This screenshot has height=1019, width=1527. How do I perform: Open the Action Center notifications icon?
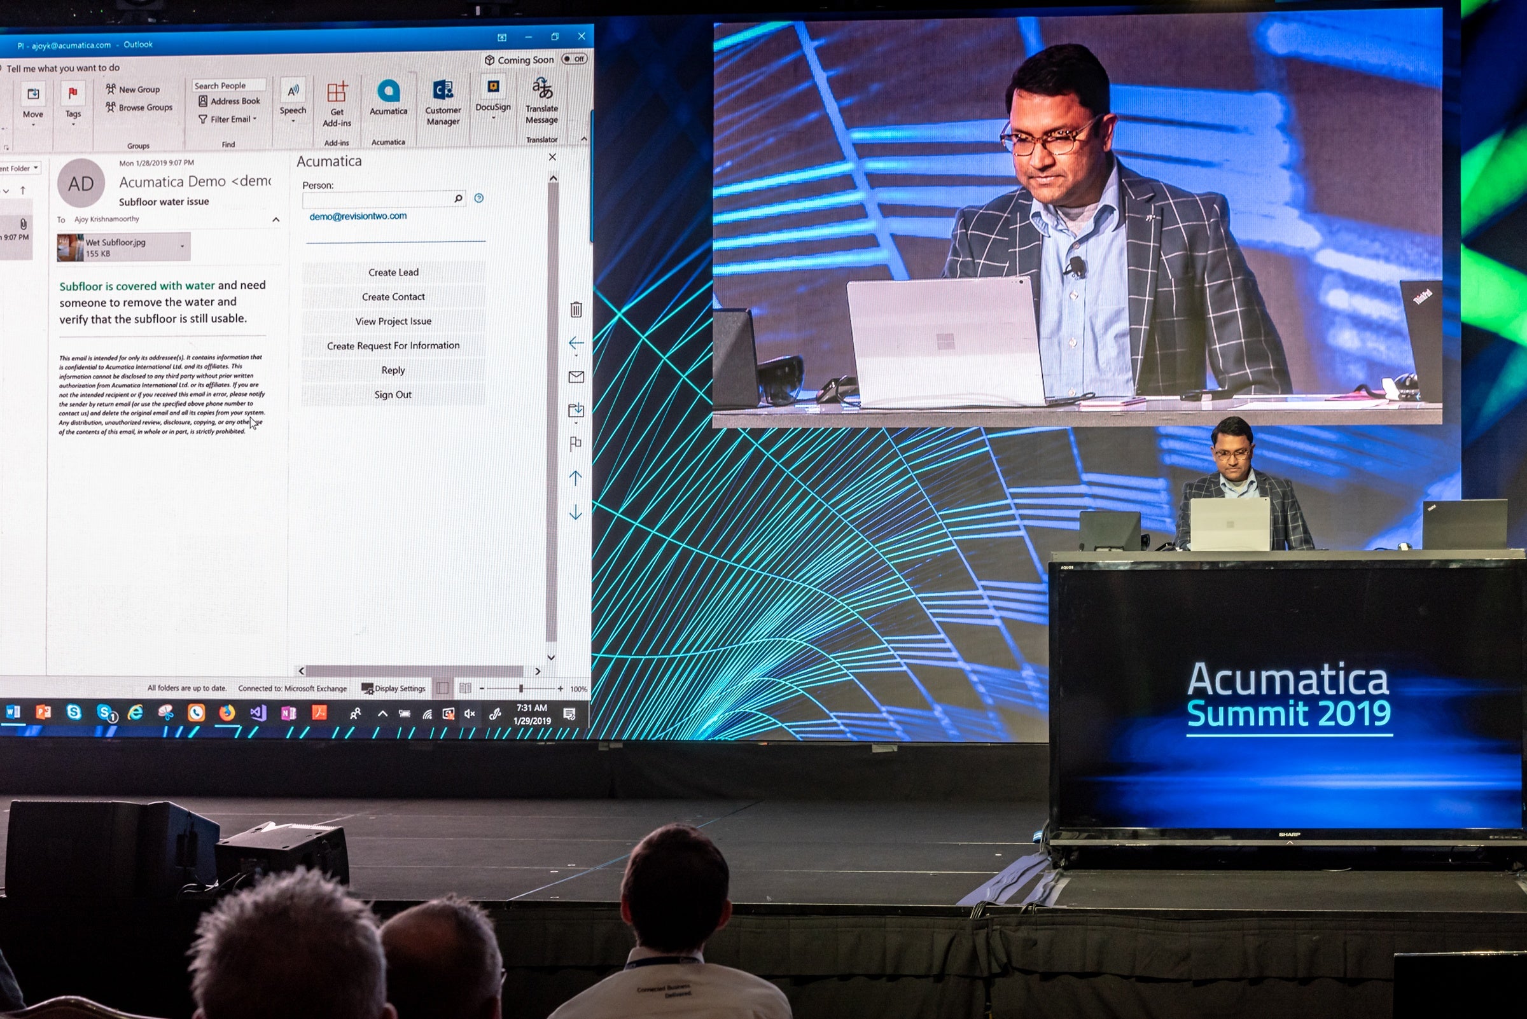point(569,714)
